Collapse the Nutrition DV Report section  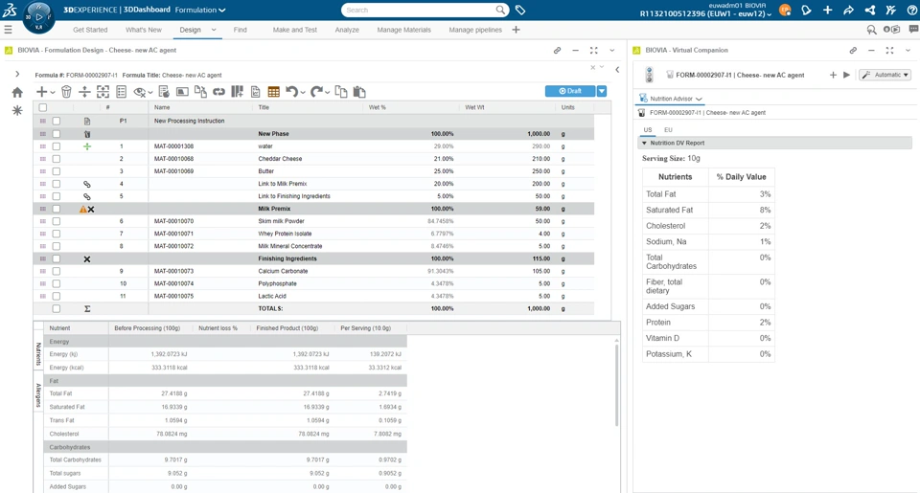(x=644, y=143)
